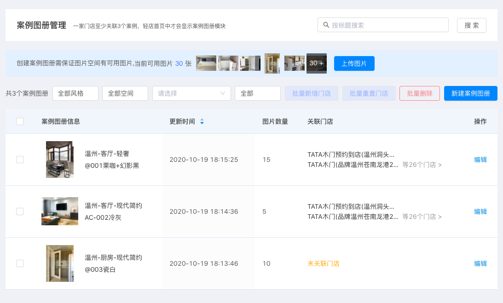
Task: Click the timestamp 2020-10-19 18:14:36
Action: pos(204,212)
